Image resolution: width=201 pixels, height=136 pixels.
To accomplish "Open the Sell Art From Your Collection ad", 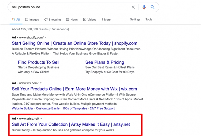I will 71,124.
